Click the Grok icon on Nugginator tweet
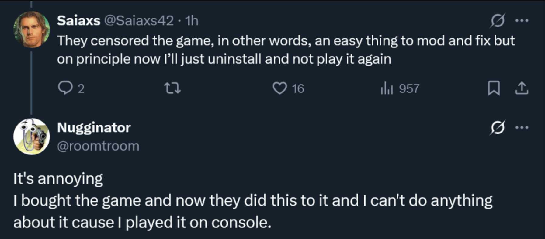 [x=497, y=128]
